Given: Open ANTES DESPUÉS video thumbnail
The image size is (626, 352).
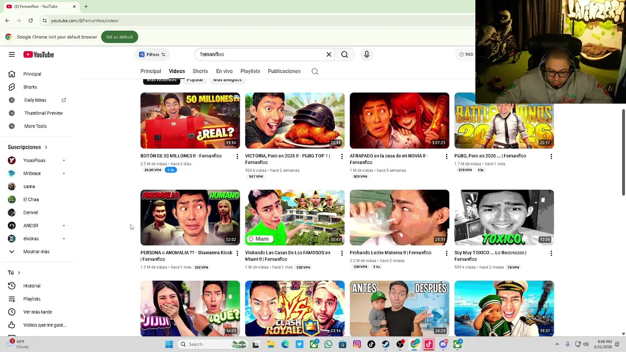Looking at the screenshot, I should pyautogui.click(x=400, y=308).
